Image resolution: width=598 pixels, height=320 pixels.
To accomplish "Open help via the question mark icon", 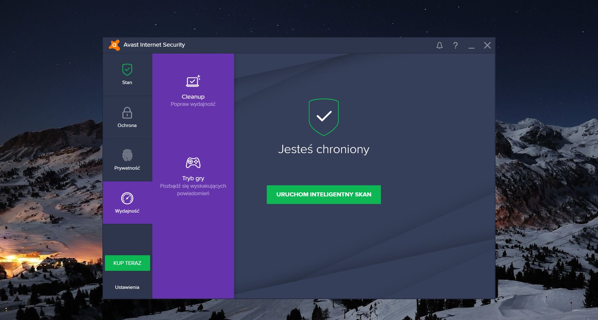I will (x=455, y=45).
